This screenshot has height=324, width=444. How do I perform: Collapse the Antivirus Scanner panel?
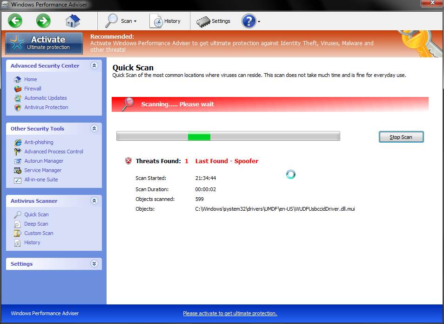pos(94,201)
